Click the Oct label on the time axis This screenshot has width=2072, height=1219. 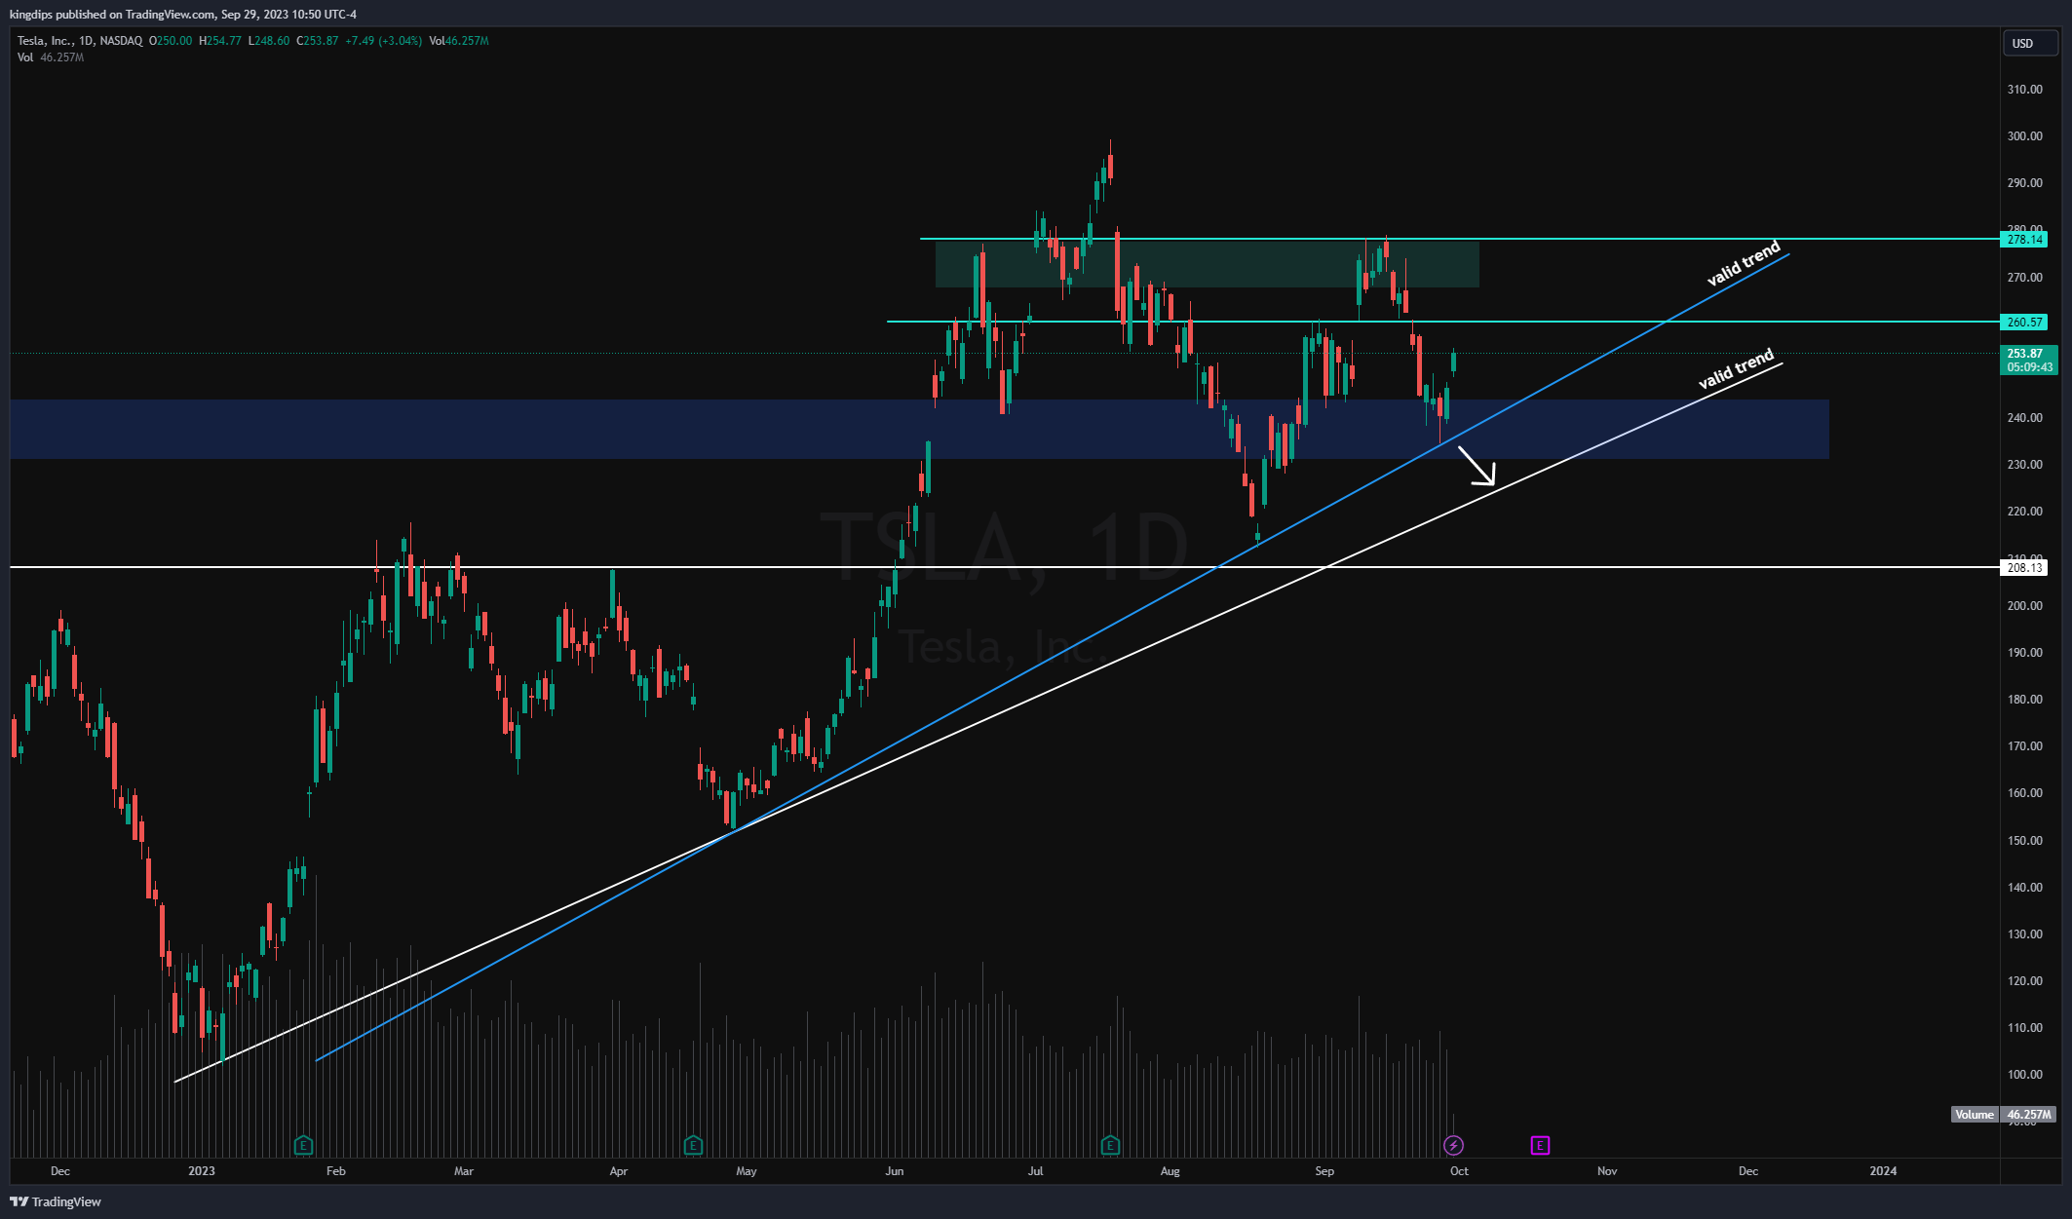[1459, 1171]
